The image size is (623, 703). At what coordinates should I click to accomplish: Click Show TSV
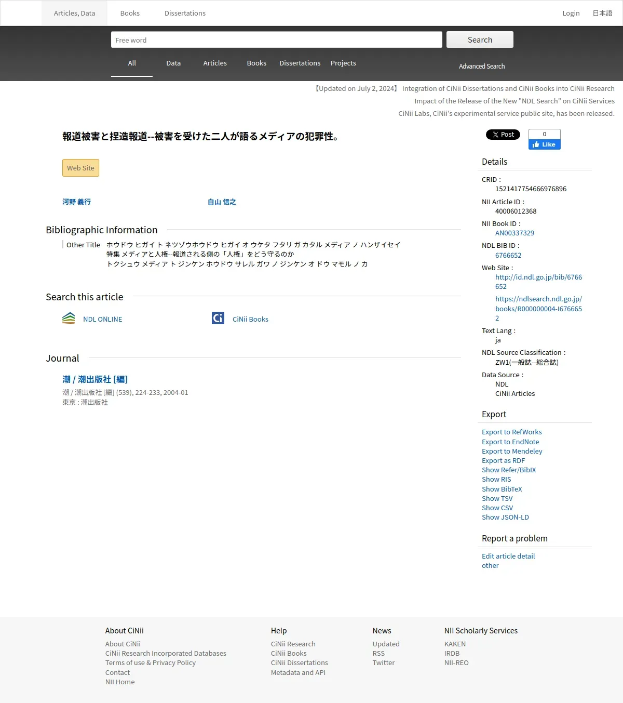click(x=497, y=498)
